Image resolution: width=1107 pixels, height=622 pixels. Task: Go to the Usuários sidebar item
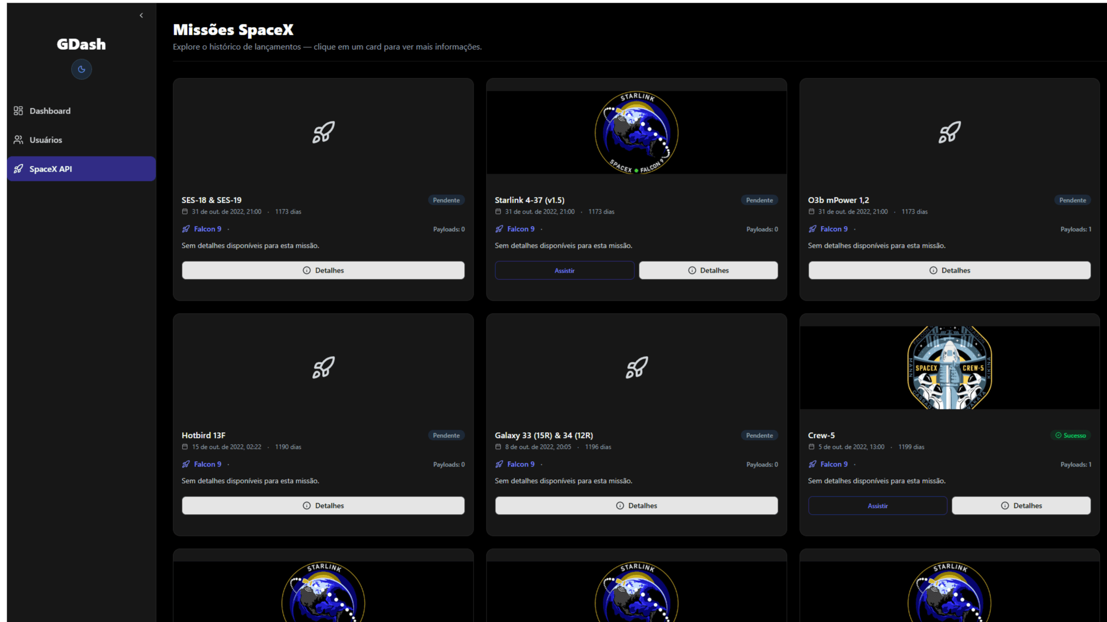tap(46, 140)
